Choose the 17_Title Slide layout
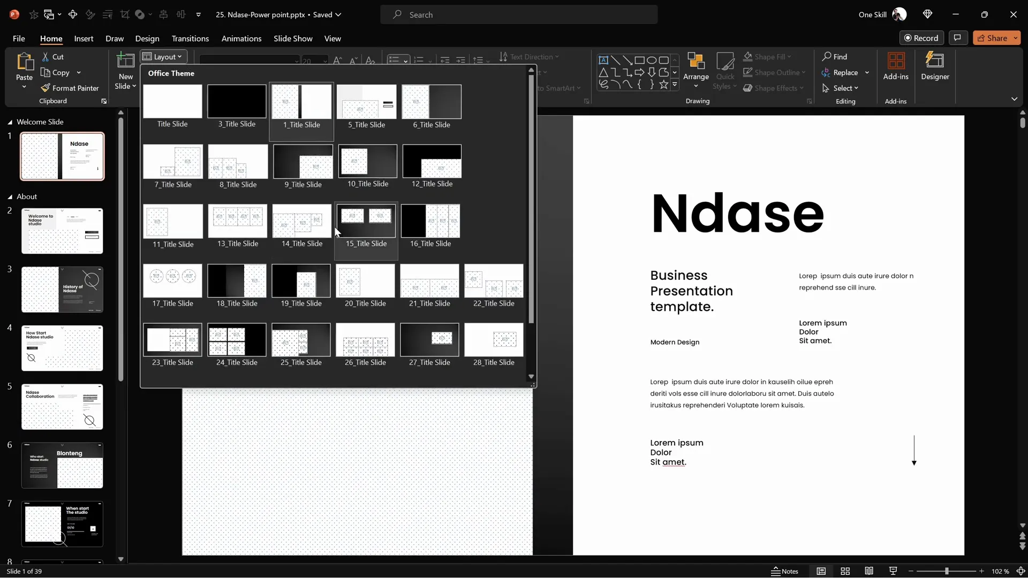Viewport: 1028px width, 578px height. pyautogui.click(x=172, y=286)
